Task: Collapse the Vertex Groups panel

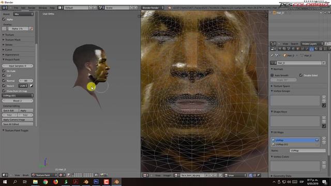Action: (x=281, y=91)
